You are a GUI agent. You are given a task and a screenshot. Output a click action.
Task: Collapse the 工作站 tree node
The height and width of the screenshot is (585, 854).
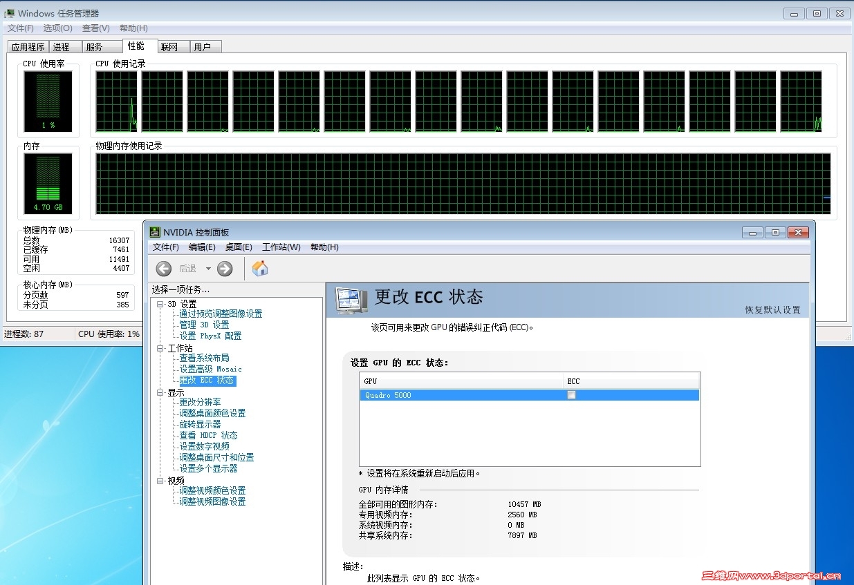point(160,348)
